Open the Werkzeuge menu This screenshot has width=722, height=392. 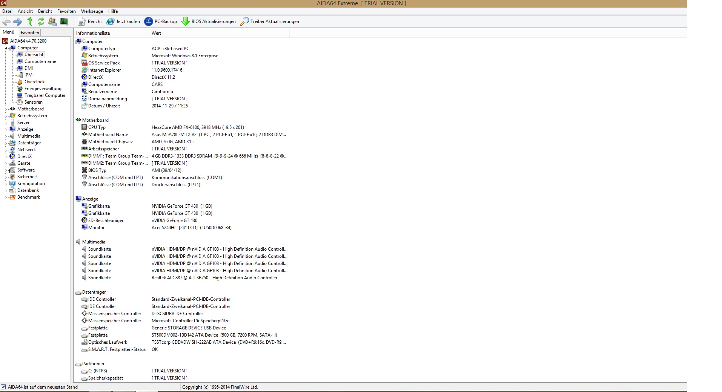[92, 11]
